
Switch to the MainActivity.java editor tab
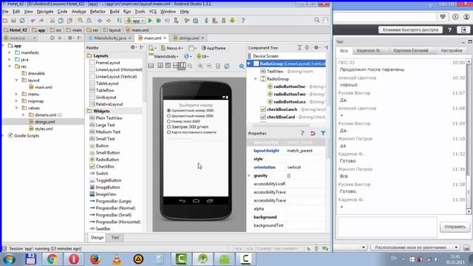(x=110, y=38)
